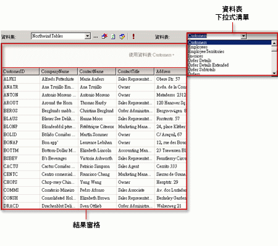Click the BERGS customer ID cell

[21, 111]
